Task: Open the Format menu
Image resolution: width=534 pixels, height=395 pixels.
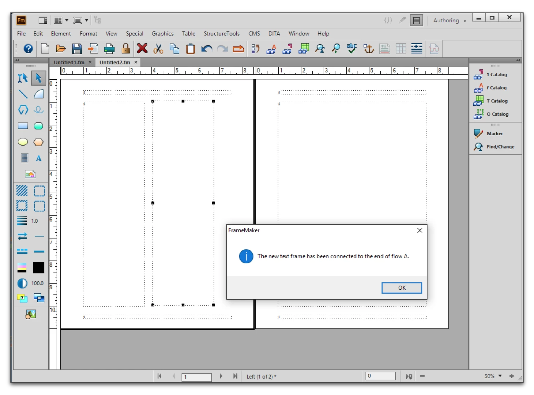Action: [89, 34]
